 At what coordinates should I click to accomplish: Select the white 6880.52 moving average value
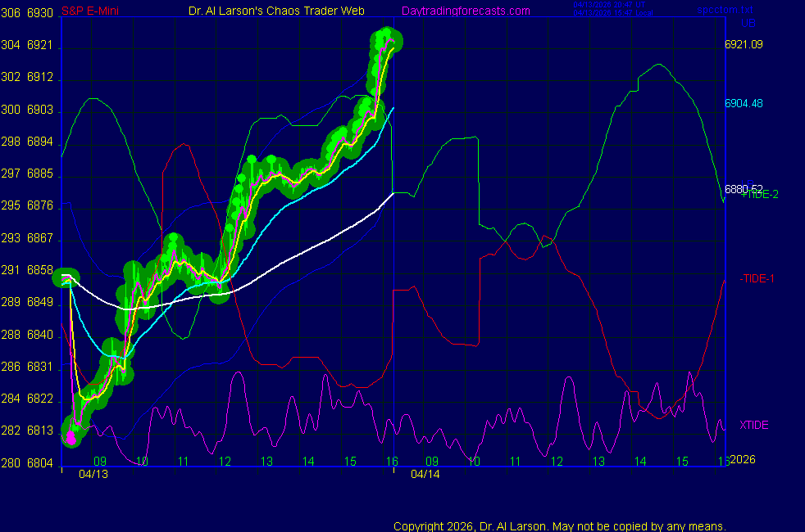click(x=743, y=188)
